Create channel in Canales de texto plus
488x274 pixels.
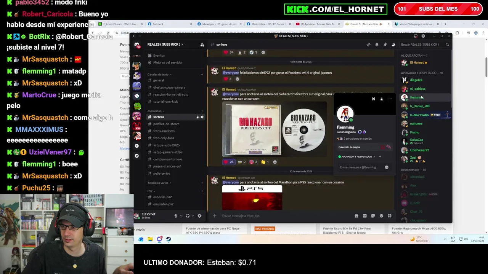click(x=202, y=75)
